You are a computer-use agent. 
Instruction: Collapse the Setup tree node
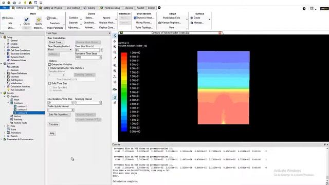point(2,38)
